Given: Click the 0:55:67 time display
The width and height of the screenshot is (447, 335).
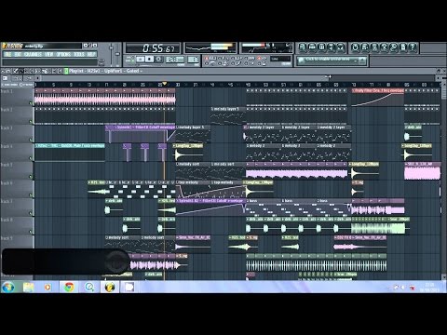Looking at the screenshot, I should (x=153, y=48).
